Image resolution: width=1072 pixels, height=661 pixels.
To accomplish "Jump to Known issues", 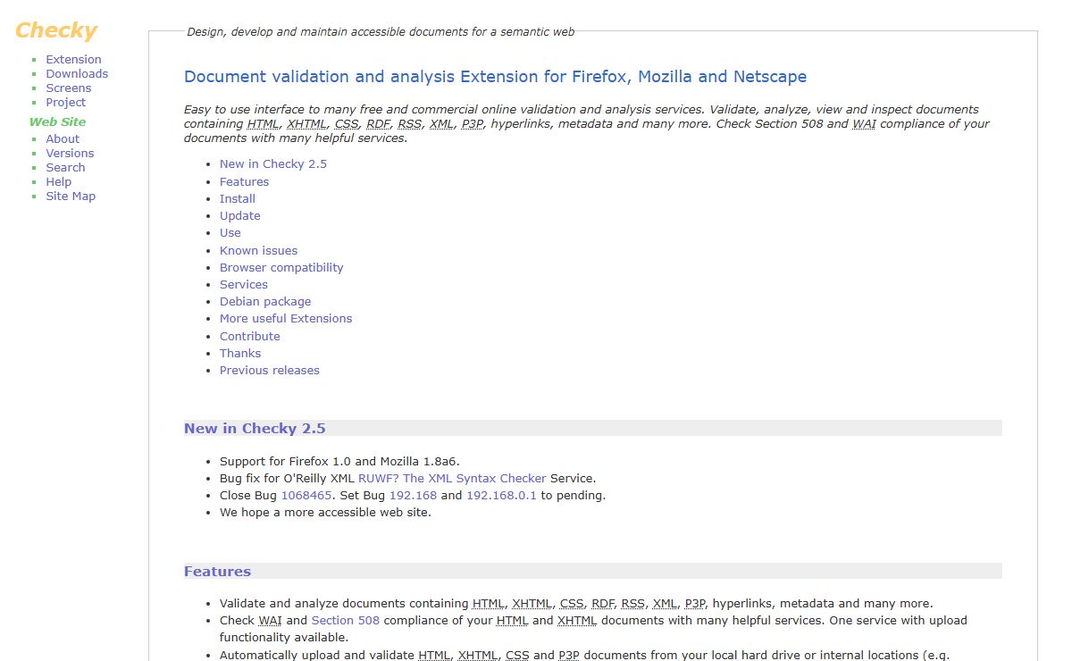I will (258, 251).
